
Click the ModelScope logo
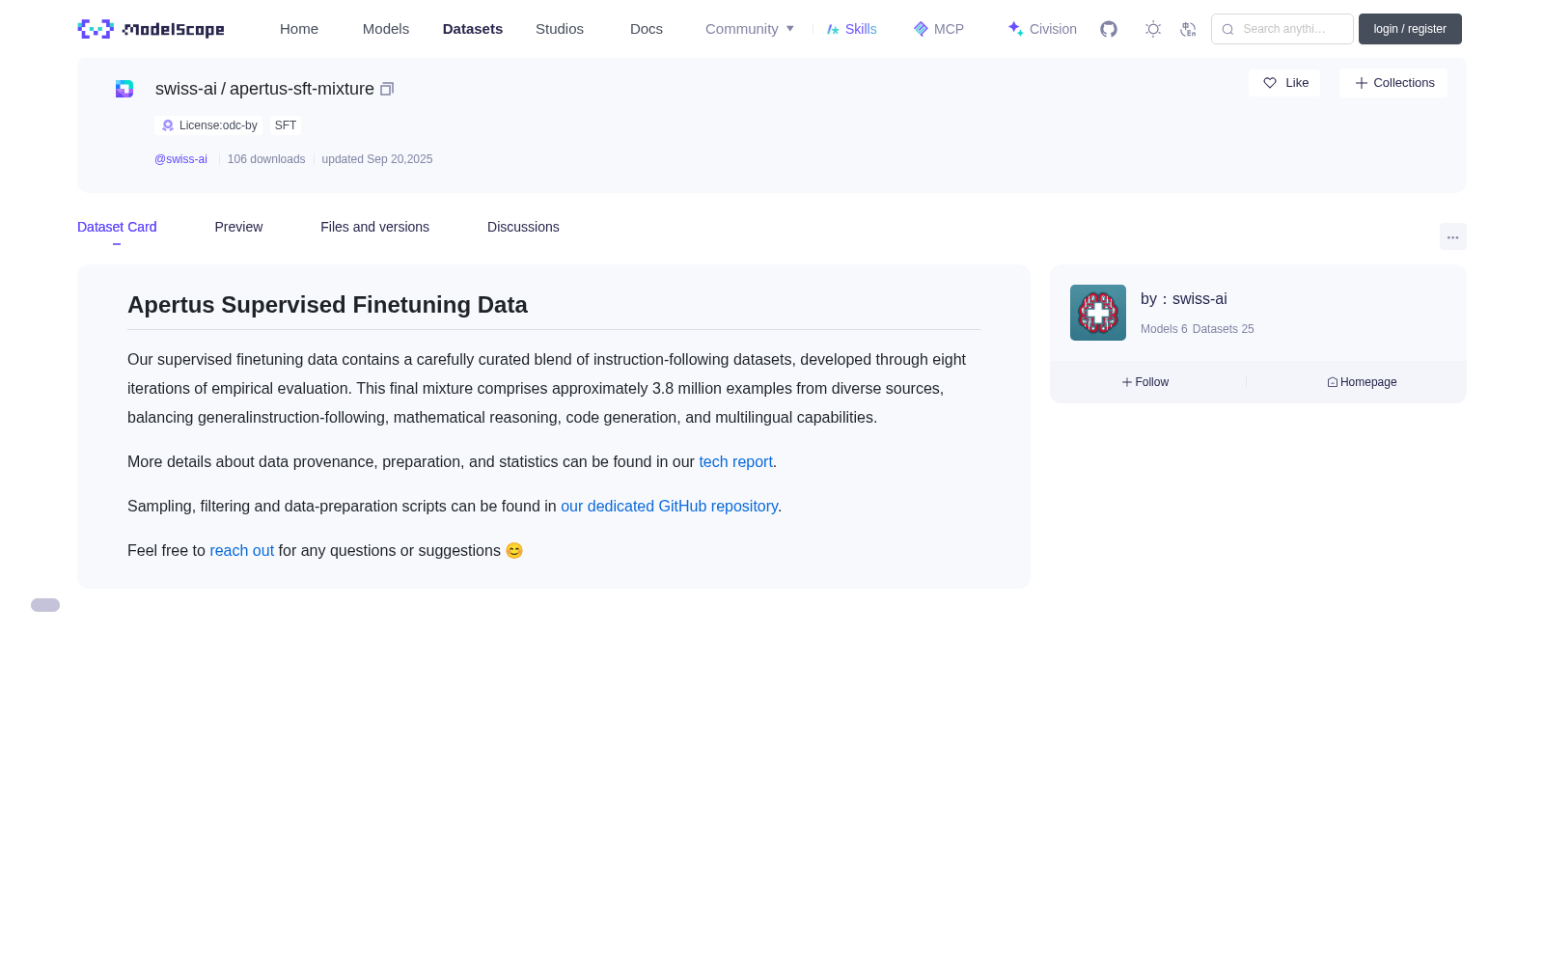pos(152,29)
